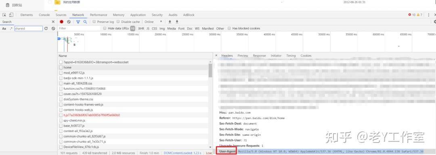Viewport: 436px width, 155px height.
Task: Check the Hide data URLs checkbox
Action: [x=105, y=28]
